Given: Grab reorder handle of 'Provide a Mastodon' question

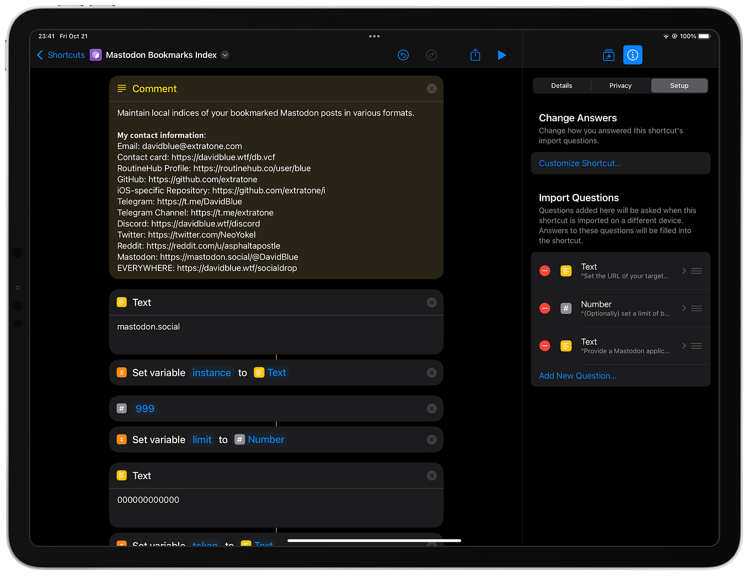Looking at the screenshot, I should (x=697, y=346).
